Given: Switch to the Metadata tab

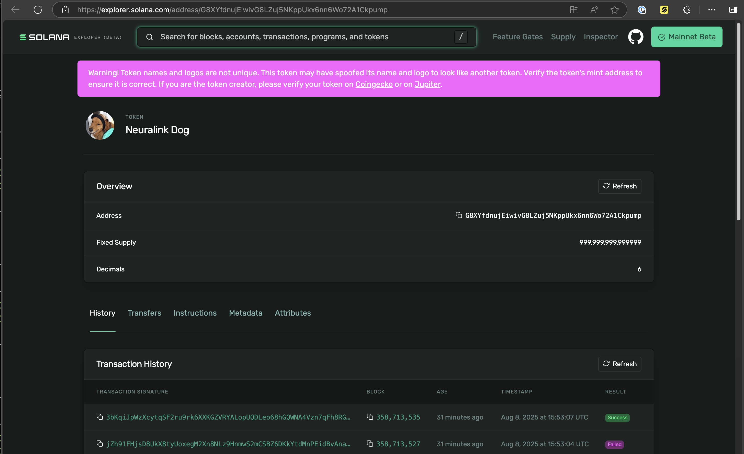Looking at the screenshot, I should (x=245, y=313).
